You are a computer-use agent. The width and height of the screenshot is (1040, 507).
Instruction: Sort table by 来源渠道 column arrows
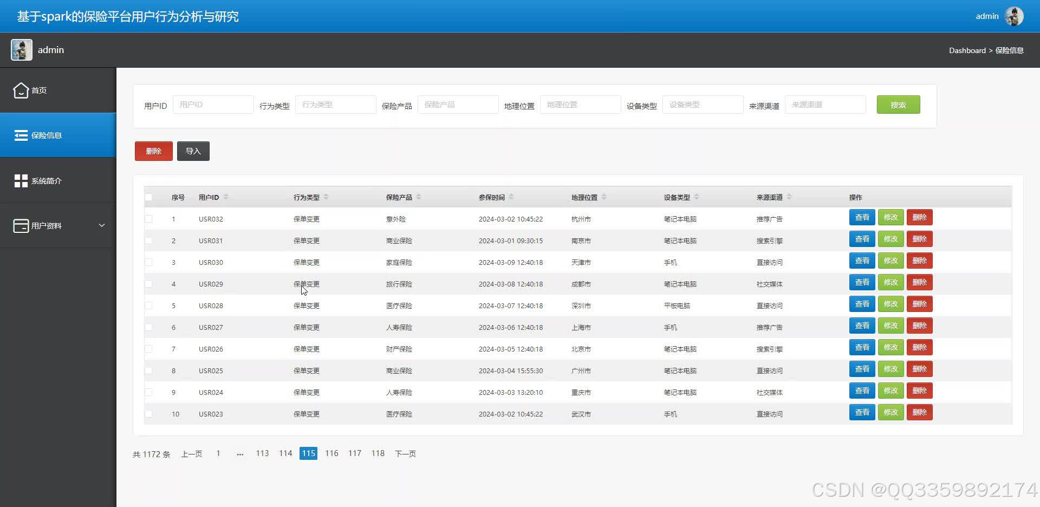click(x=789, y=197)
